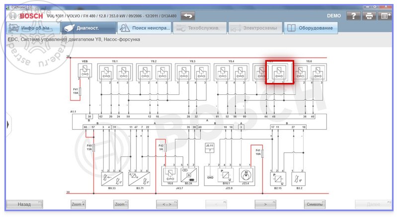Click the EDC system title text
This screenshot has width=397, height=217.
[x=74, y=39]
